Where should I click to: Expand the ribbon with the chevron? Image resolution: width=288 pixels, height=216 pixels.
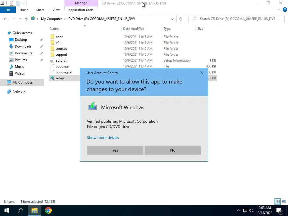(279, 10)
